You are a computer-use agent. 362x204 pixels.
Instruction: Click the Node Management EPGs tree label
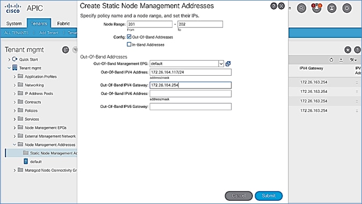[x=46, y=128]
